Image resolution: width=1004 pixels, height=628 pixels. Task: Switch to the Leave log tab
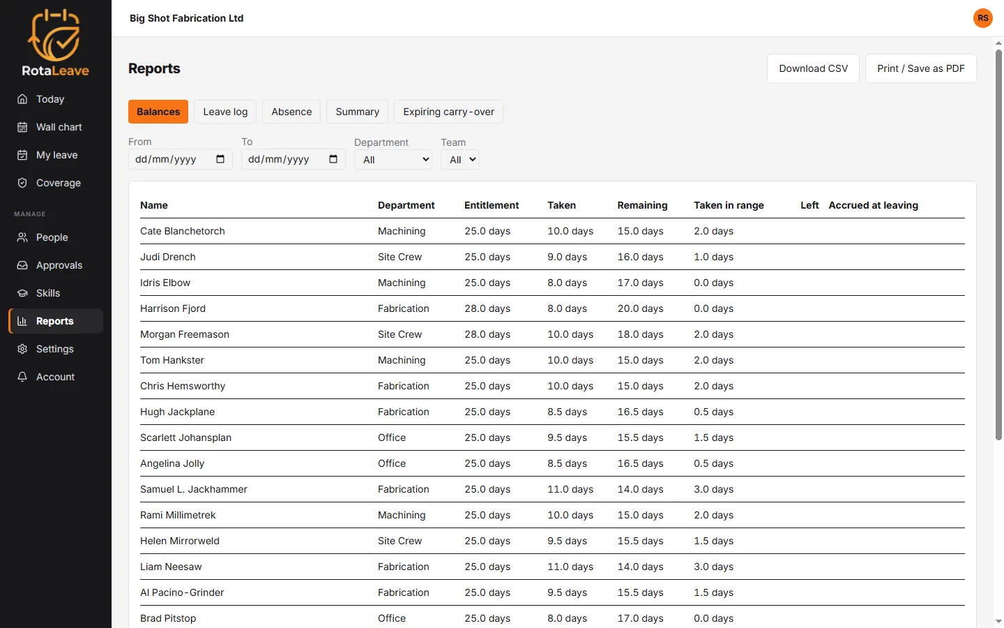click(x=225, y=112)
